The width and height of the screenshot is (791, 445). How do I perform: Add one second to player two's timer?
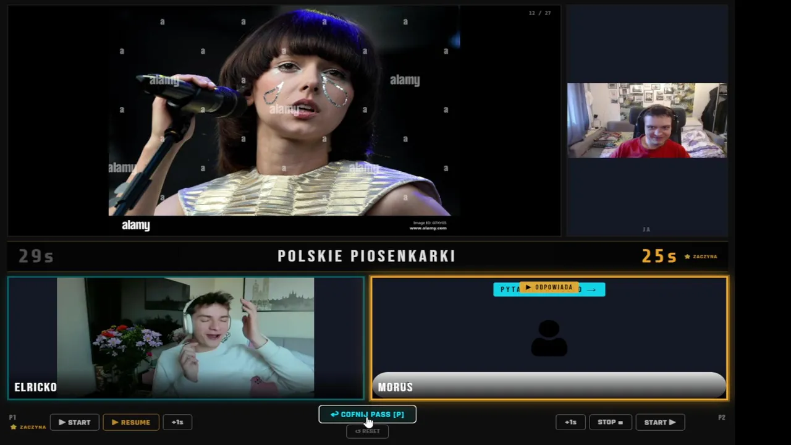[x=570, y=422]
